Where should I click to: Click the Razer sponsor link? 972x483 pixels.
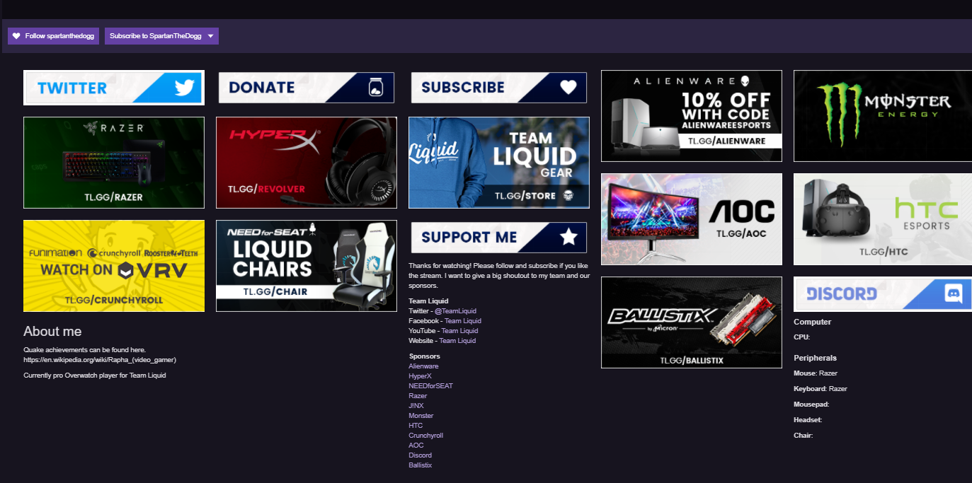pos(418,396)
